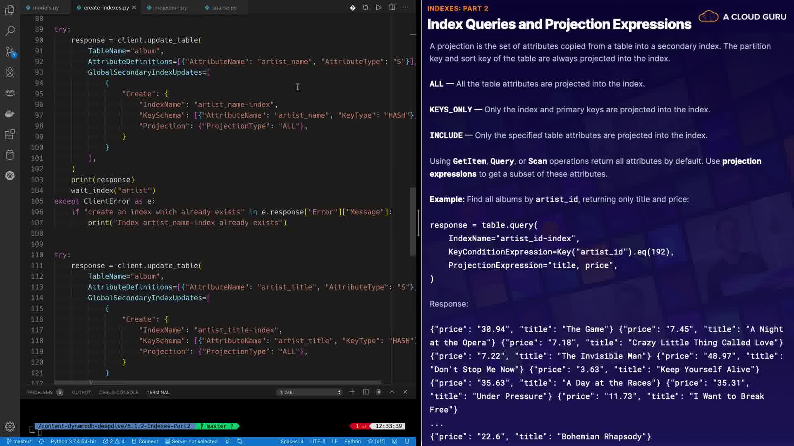Open the Explorer view in activity bar

point(10,10)
